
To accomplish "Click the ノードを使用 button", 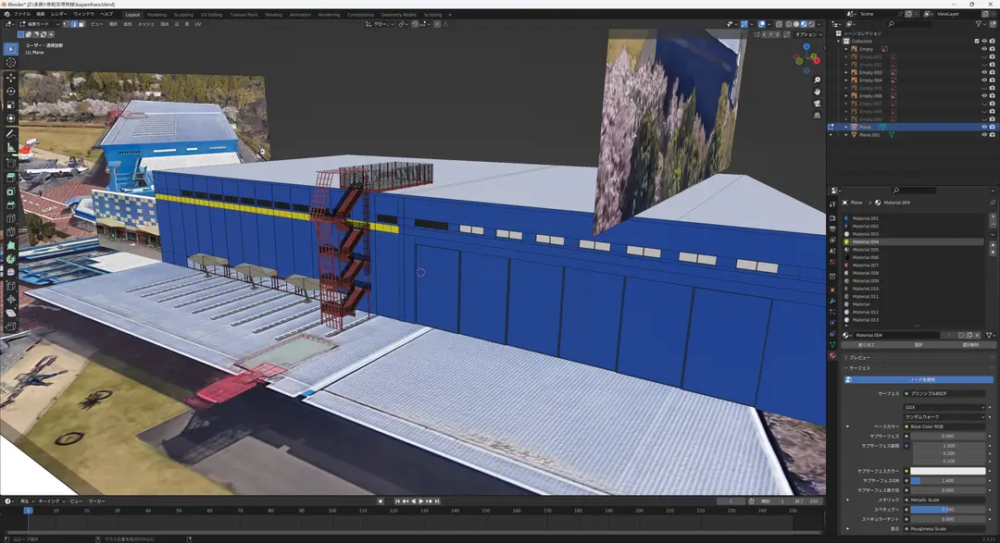I will [x=919, y=380].
